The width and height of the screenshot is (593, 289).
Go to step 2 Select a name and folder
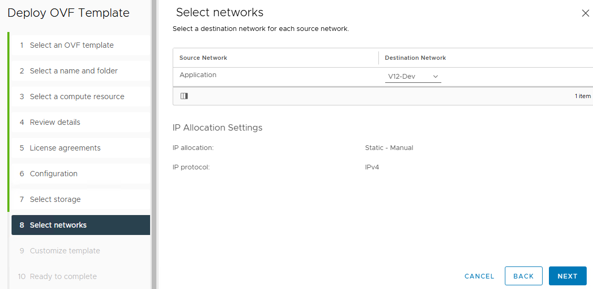point(73,71)
